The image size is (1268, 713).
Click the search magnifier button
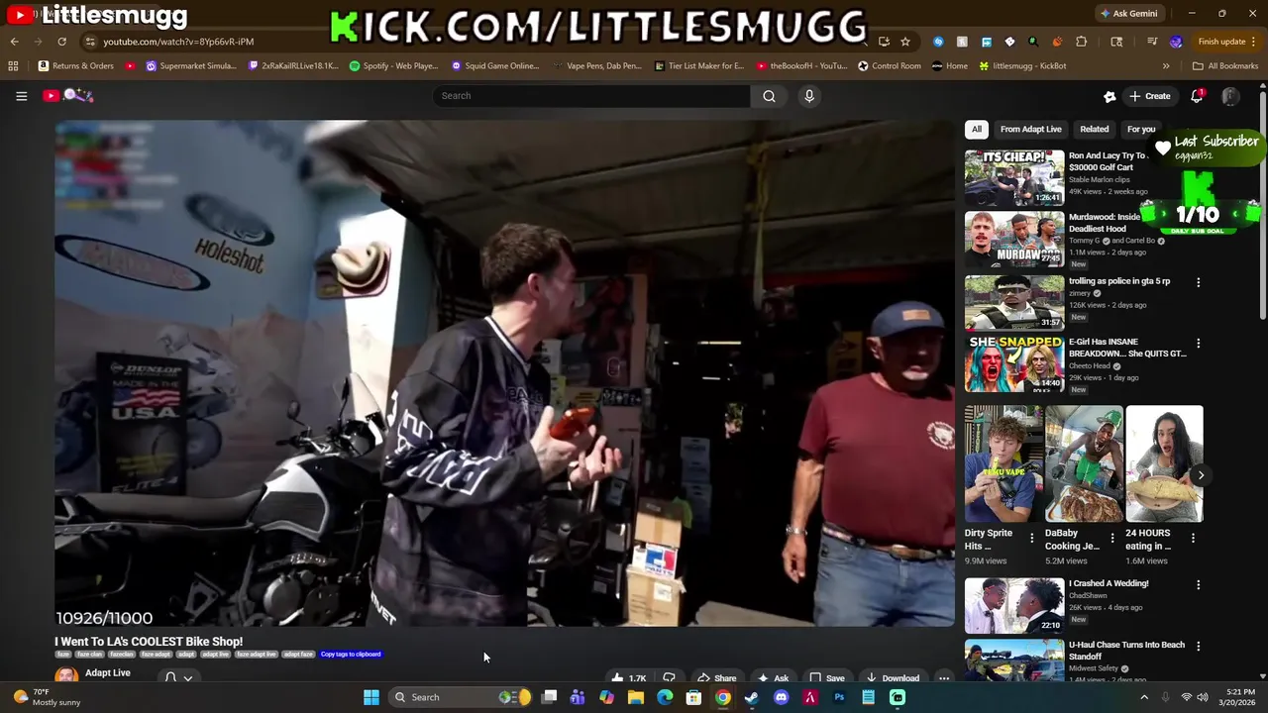point(769,96)
